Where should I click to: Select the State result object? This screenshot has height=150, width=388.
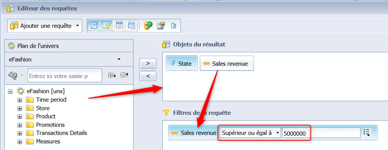[x=182, y=63]
